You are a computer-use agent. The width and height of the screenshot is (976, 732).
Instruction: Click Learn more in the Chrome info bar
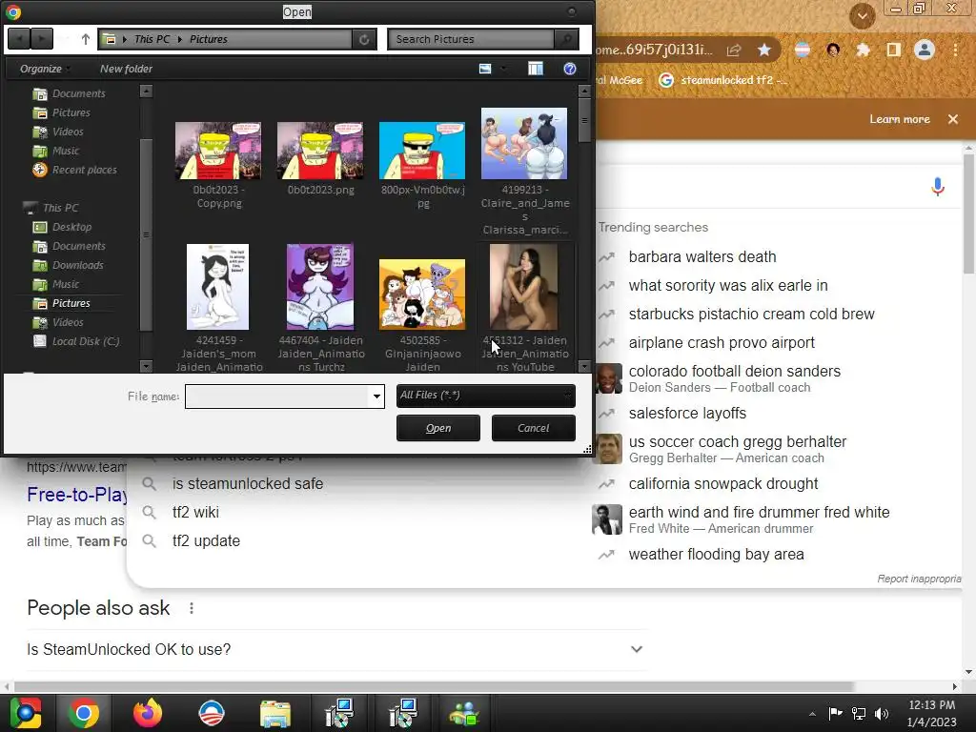click(900, 119)
